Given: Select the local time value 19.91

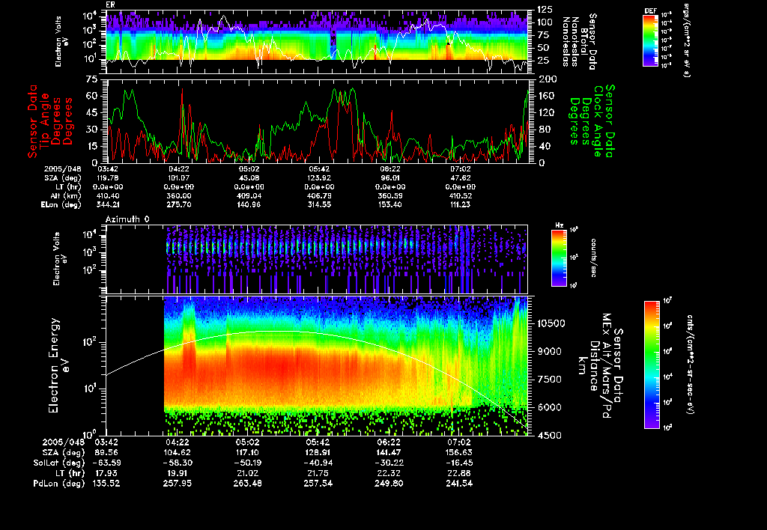Looking at the screenshot, I should pyautogui.click(x=177, y=473).
